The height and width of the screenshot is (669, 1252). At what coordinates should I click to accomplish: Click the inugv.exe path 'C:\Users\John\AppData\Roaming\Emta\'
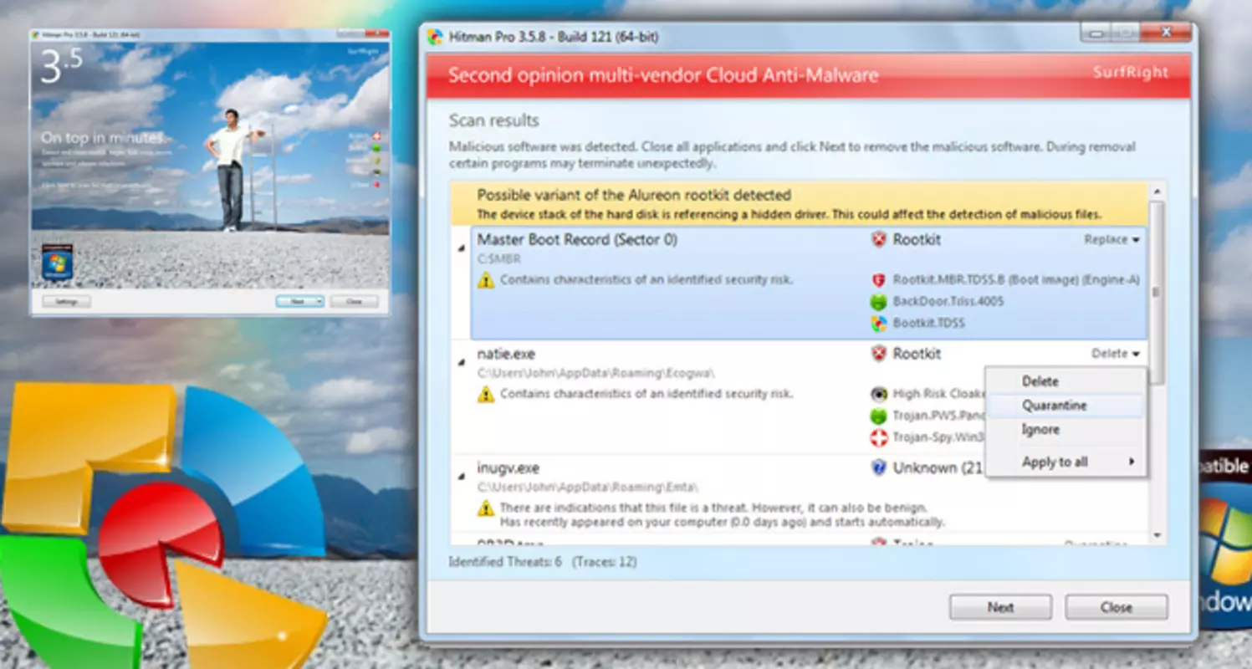[587, 487]
